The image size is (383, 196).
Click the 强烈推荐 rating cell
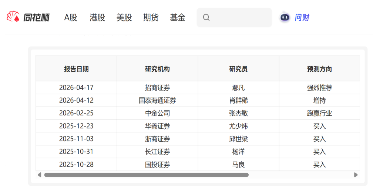[x=319, y=88]
